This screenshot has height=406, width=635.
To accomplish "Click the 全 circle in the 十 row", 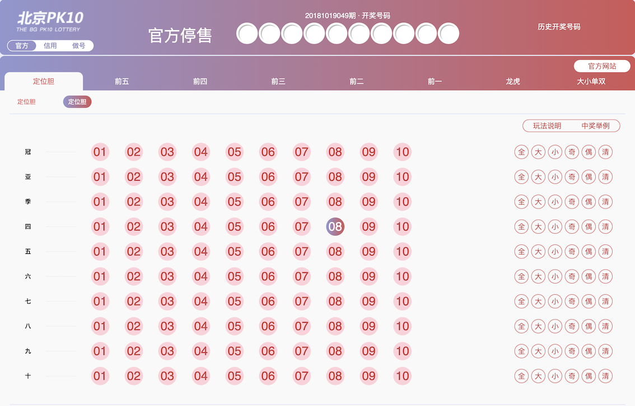I will (x=521, y=376).
